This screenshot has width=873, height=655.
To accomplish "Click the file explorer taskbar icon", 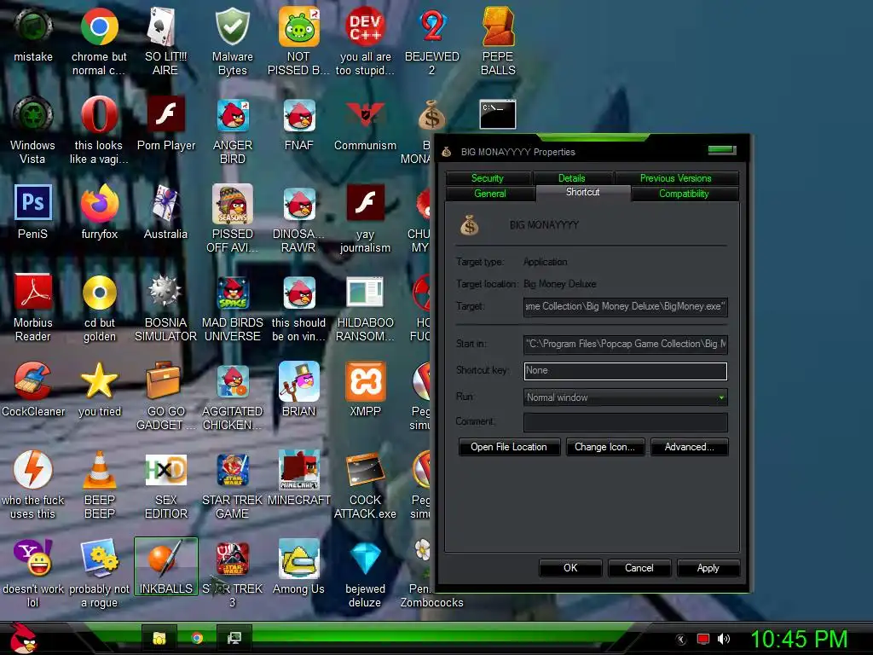I will click(x=159, y=638).
